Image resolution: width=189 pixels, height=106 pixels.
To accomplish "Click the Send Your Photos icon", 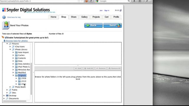I will coord(6,25).
